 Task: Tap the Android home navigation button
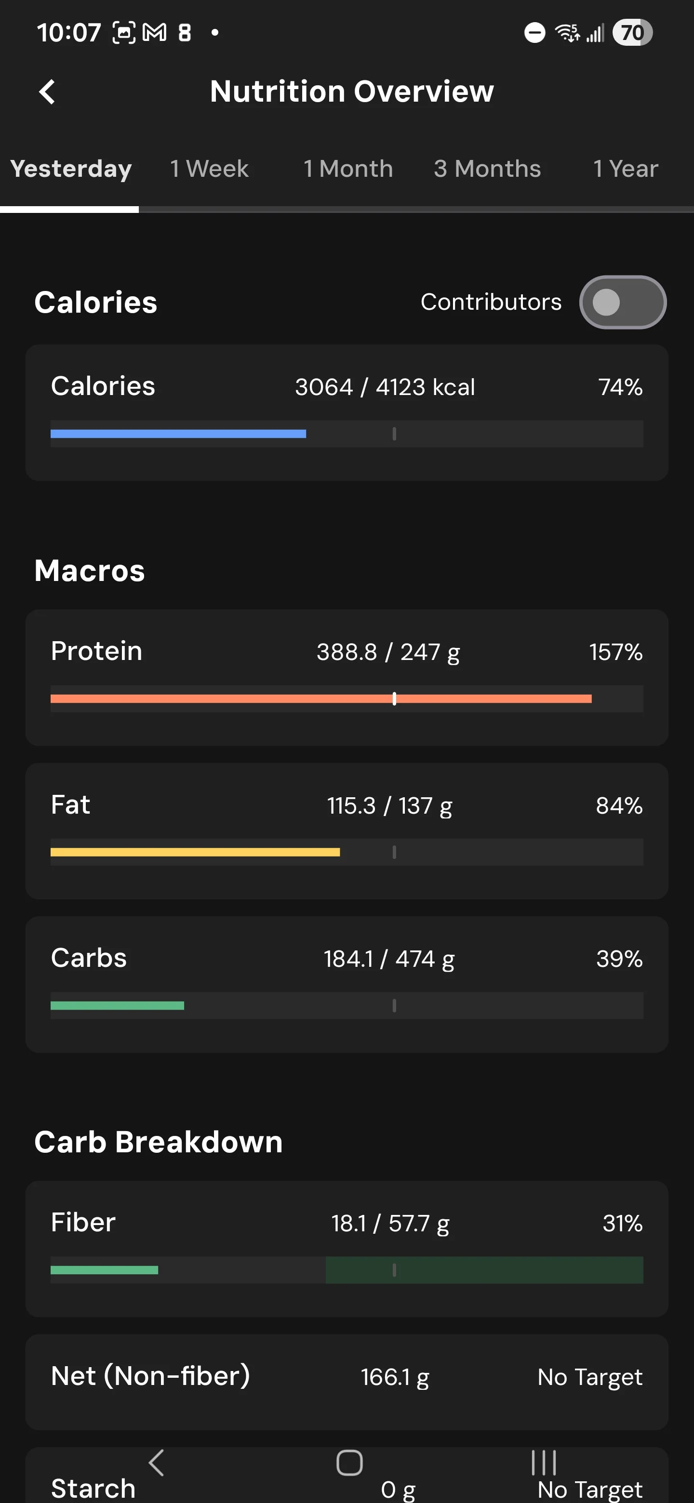[x=349, y=1462]
